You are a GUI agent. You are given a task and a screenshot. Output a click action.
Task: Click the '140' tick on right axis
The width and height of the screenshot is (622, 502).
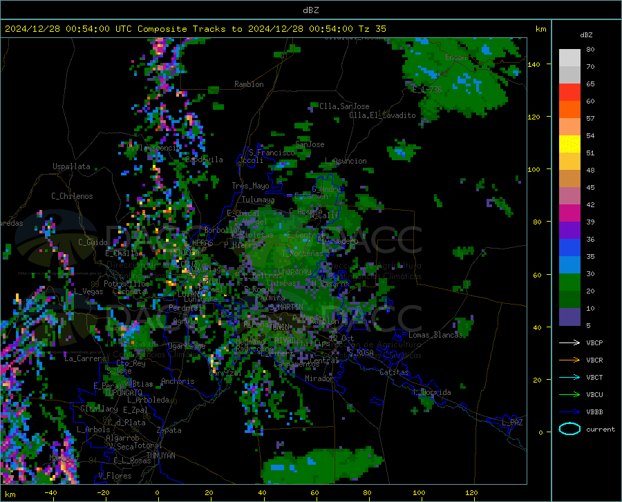[534, 64]
